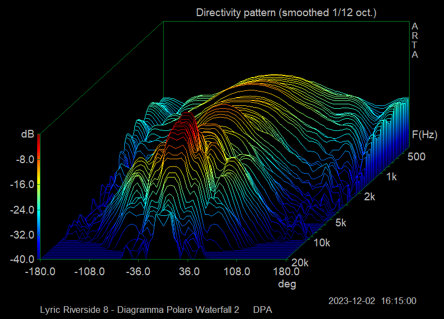The image size is (444, 319).
Task: Click the vertical ARTA label
Action: tap(415, 40)
